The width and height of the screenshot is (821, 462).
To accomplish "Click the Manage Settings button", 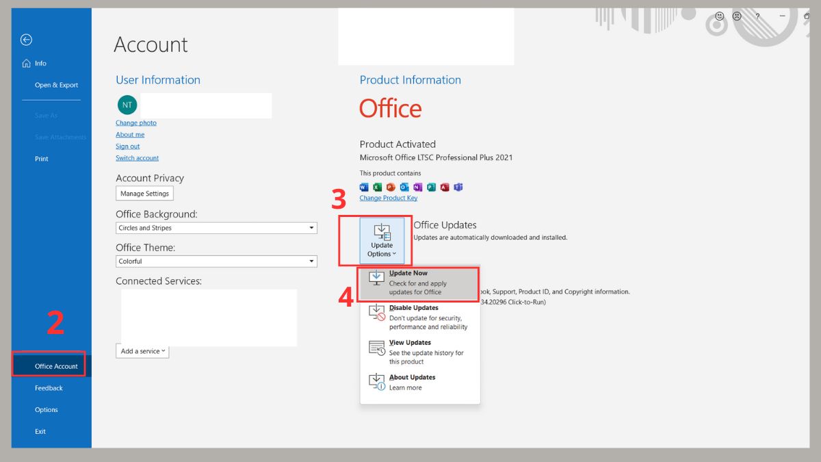I will coord(144,193).
